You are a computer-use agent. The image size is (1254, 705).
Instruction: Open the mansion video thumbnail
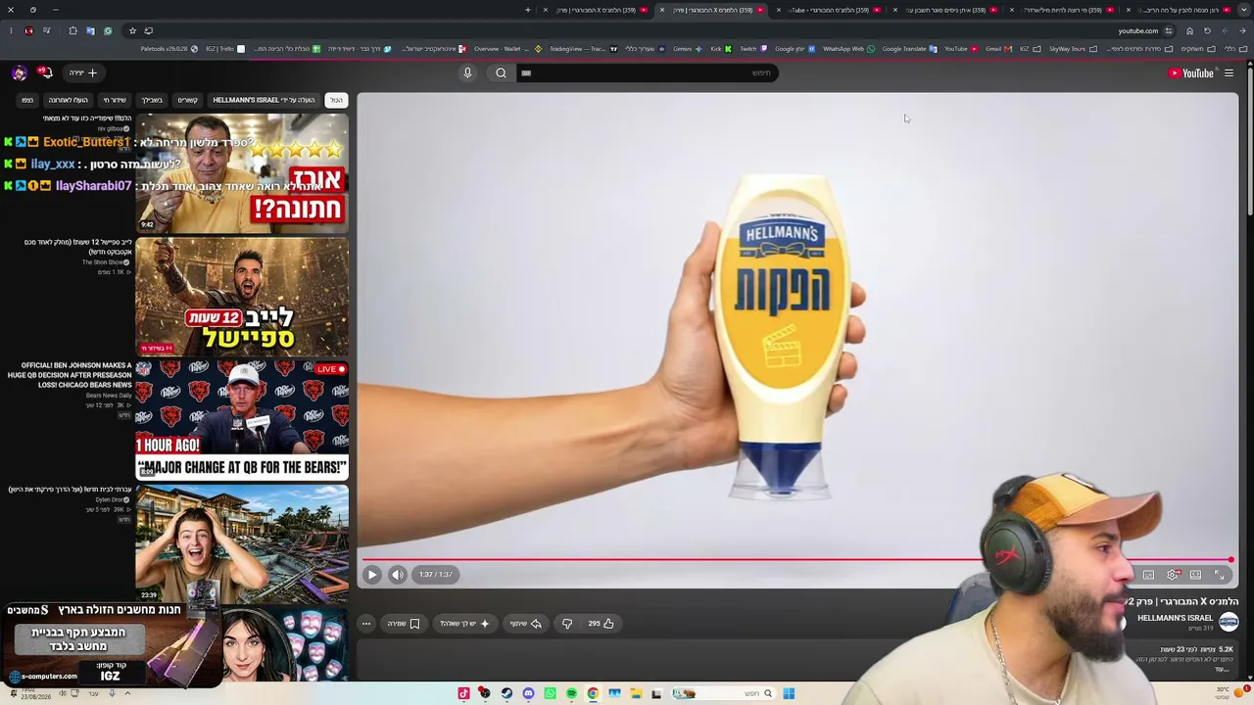click(x=242, y=543)
